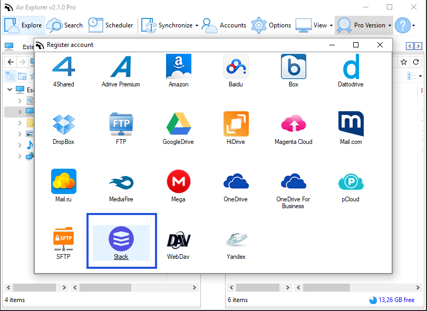The height and width of the screenshot is (311, 427).
Task: Collapse the root computer tree node
Action: [10, 89]
